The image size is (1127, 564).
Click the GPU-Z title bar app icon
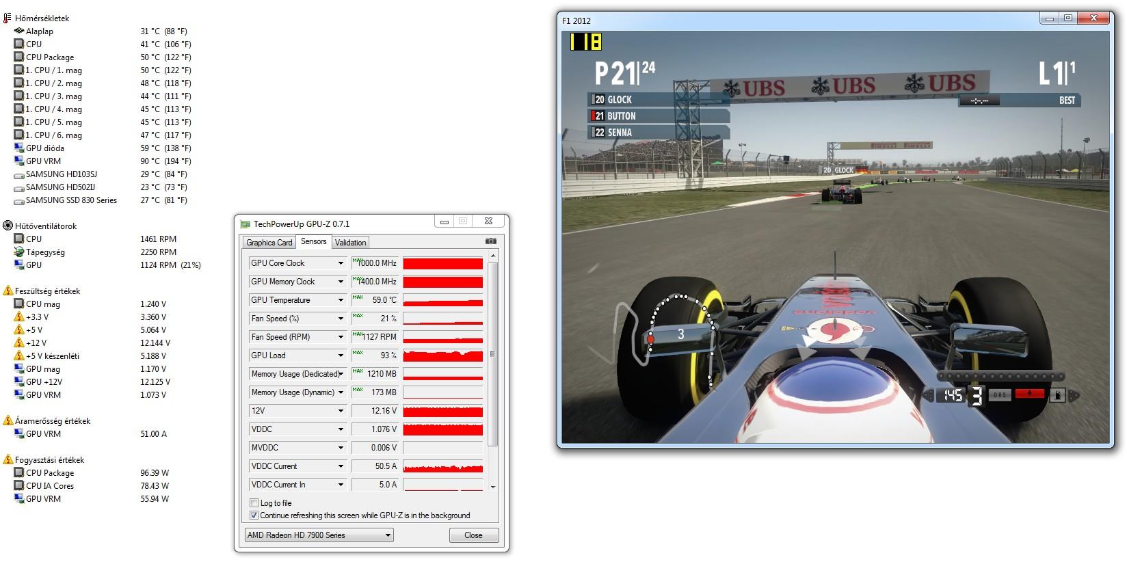[246, 224]
